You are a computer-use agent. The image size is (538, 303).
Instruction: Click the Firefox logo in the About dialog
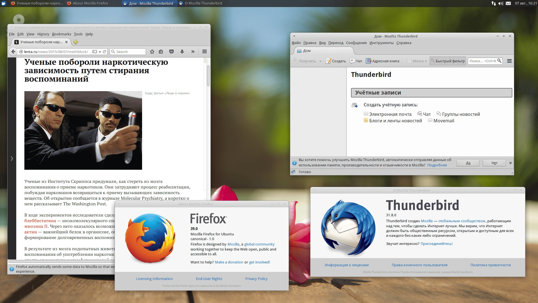tap(150, 238)
